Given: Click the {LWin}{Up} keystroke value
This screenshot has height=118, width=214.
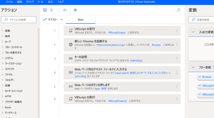Looking at the screenshot, I should [x=136, y=61].
